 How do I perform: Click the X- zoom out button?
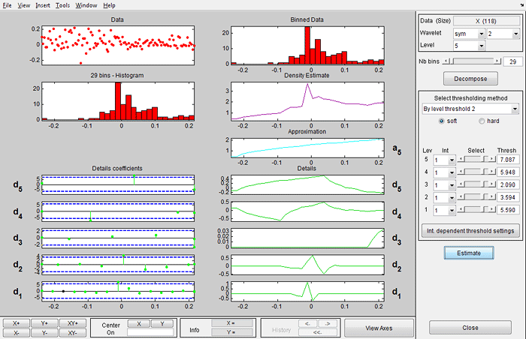(15, 332)
